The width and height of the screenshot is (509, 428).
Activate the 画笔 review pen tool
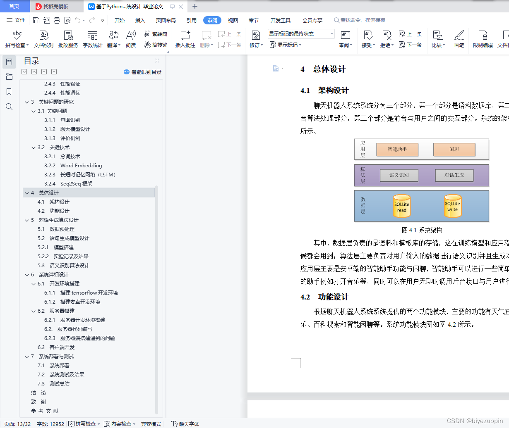459,39
